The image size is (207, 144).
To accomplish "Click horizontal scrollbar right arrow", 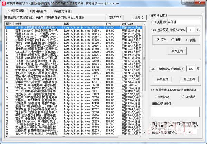I will 140,136.
